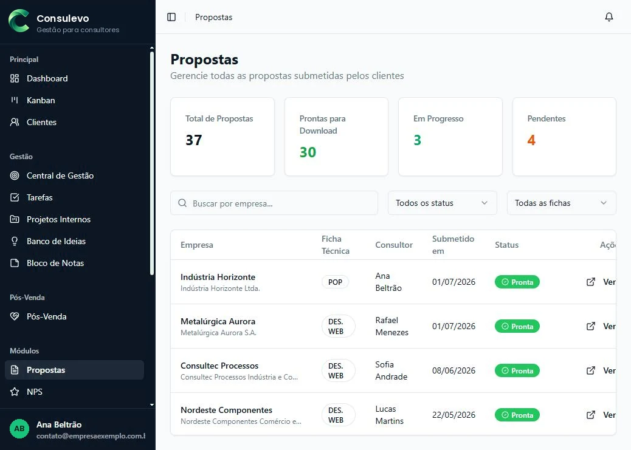Navigate to Central de Gestão
The width and height of the screenshot is (631, 450).
74,176
